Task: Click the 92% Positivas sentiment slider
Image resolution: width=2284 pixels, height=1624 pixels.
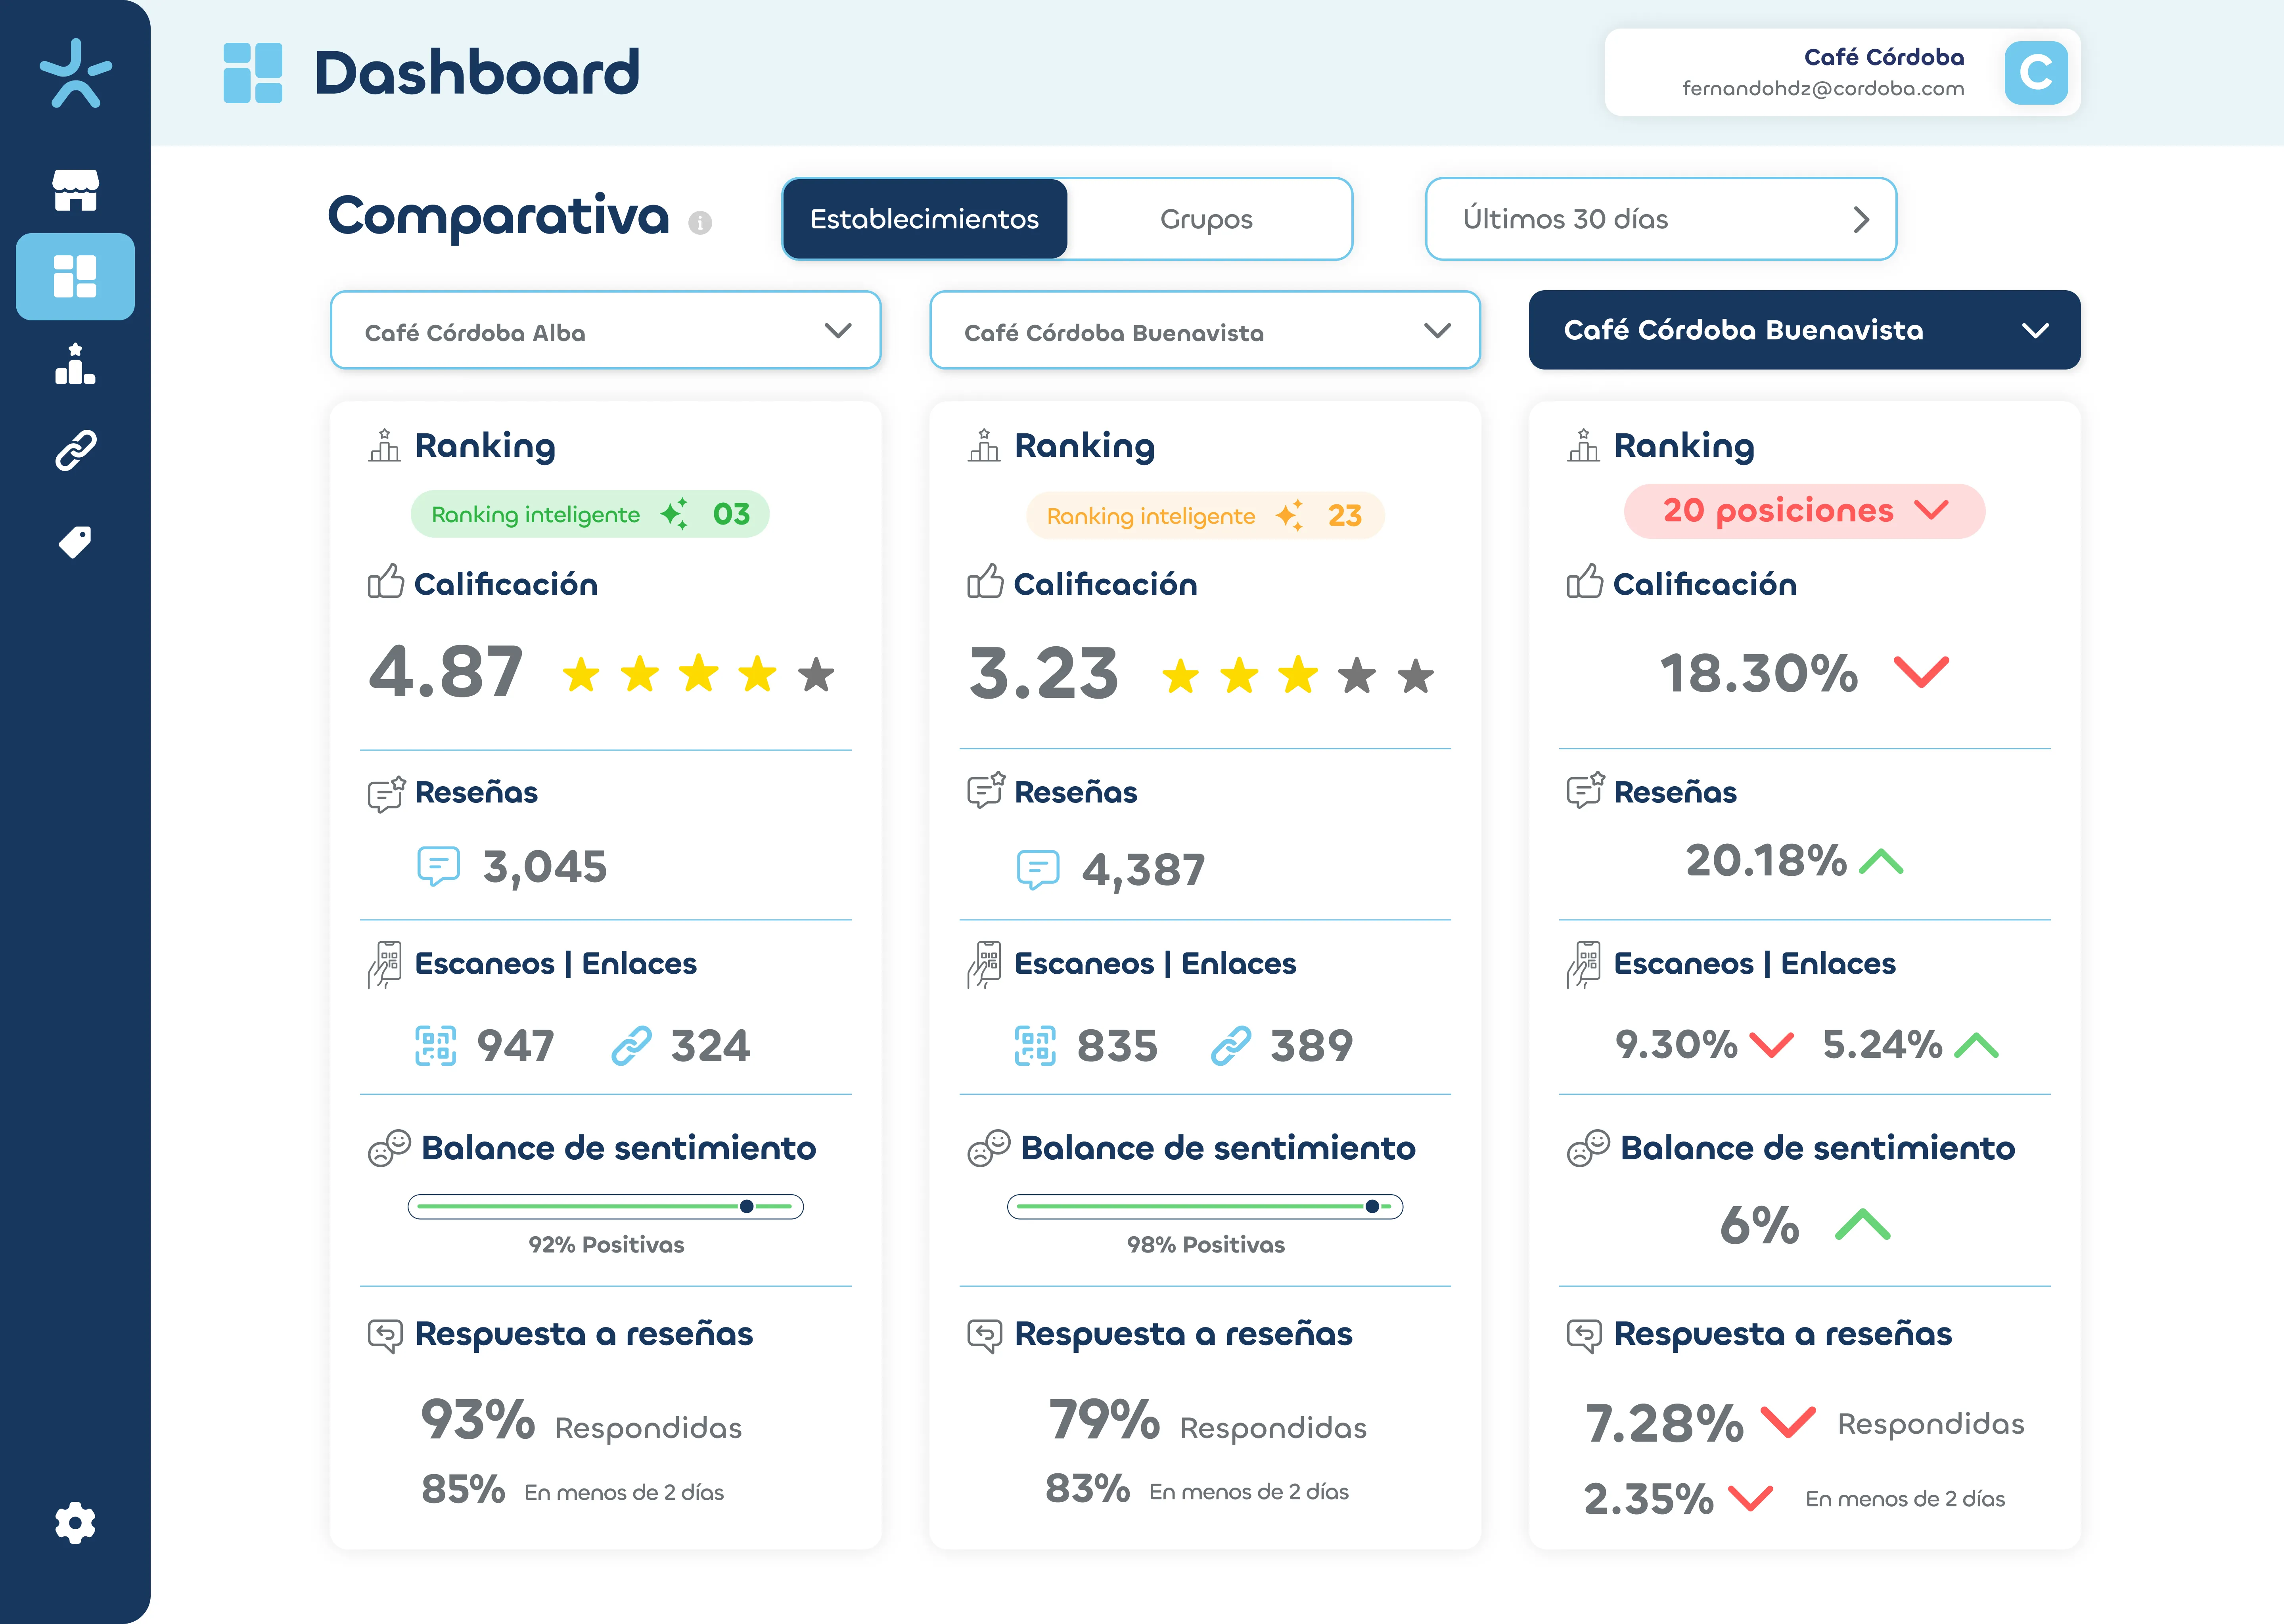Action: click(x=605, y=1206)
